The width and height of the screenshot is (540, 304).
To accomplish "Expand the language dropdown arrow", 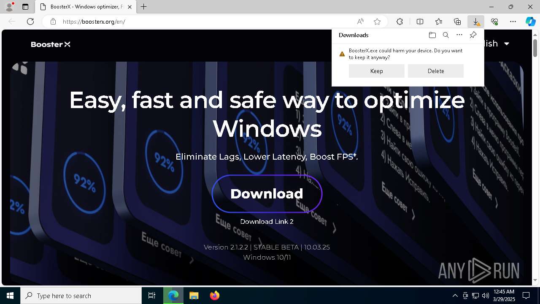I will click(x=507, y=44).
